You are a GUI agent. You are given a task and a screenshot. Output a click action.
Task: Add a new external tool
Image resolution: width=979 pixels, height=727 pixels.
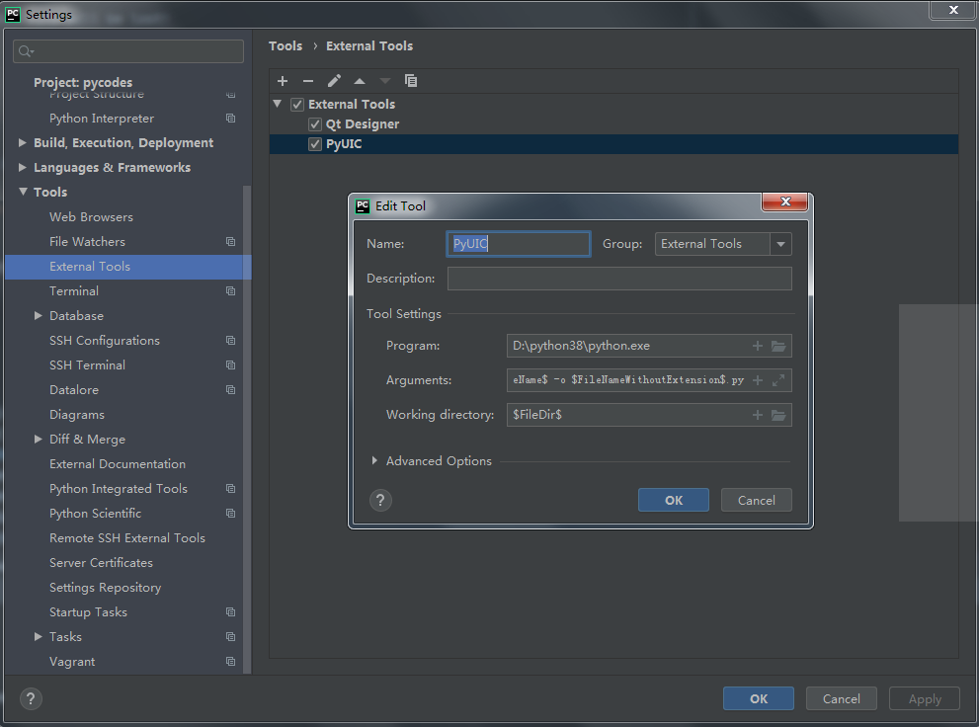point(283,81)
